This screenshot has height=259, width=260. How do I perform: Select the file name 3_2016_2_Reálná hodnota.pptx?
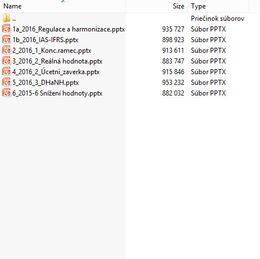coord(57,61)
